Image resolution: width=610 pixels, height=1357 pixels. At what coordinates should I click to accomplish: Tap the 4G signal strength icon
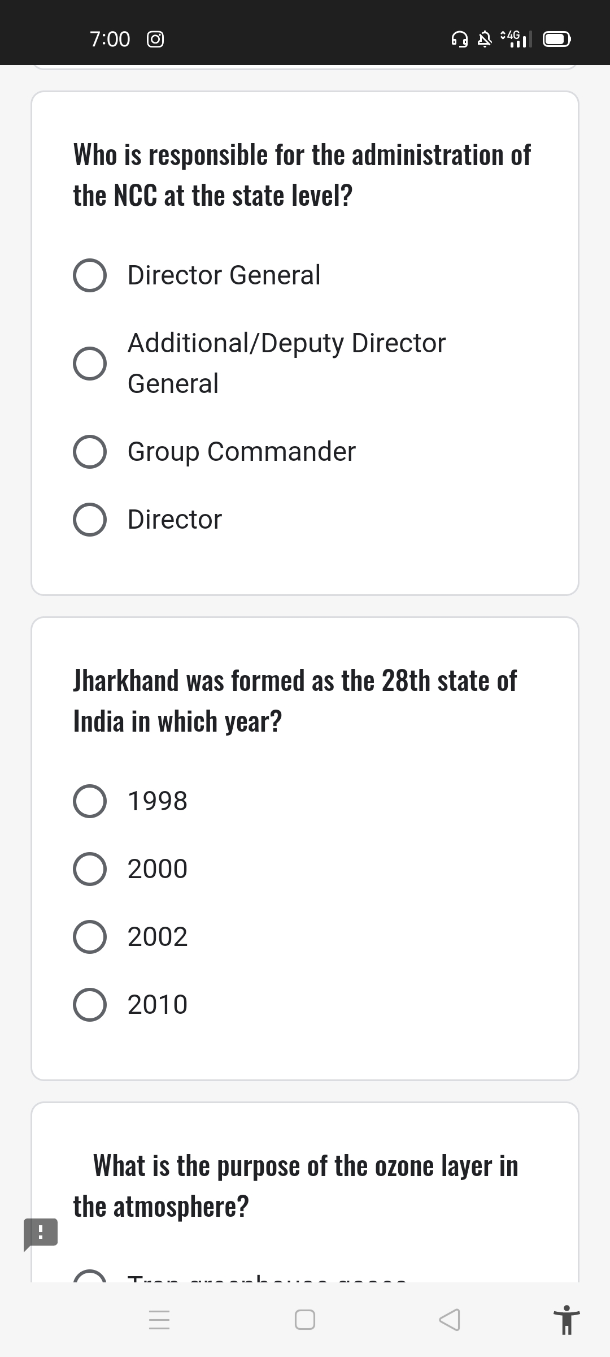coord(516,39)
